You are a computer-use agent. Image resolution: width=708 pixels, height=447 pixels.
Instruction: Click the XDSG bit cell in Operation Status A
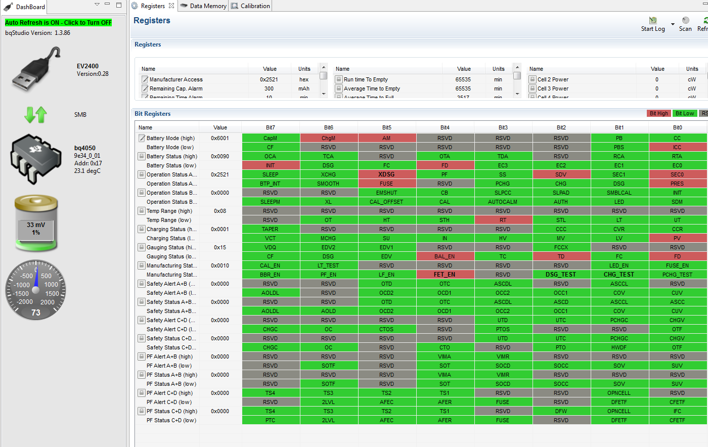(387, 174)
